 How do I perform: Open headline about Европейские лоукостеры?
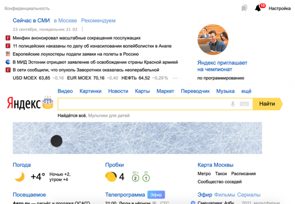pyautogui.click(x=76, y=54)
